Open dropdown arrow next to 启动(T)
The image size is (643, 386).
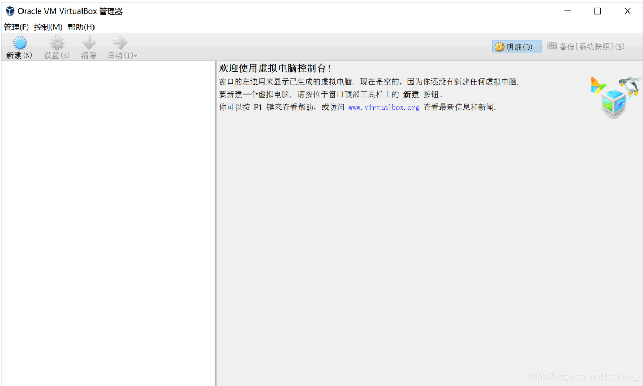[x=136, y=56]
